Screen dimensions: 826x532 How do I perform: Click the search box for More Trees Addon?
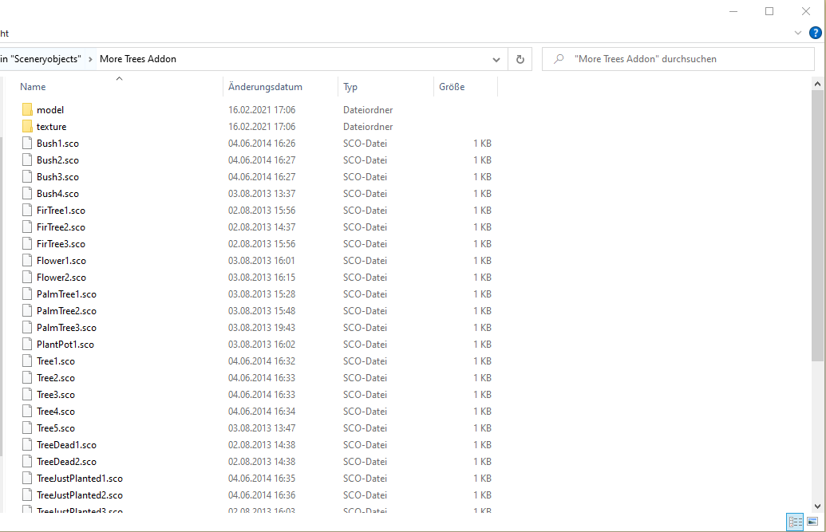(686, 59)
